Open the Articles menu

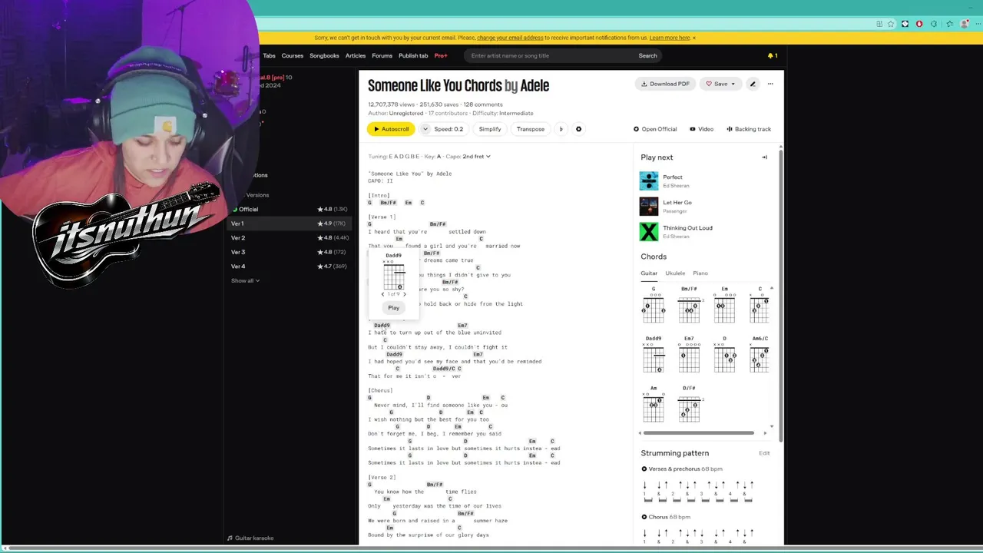356,55
